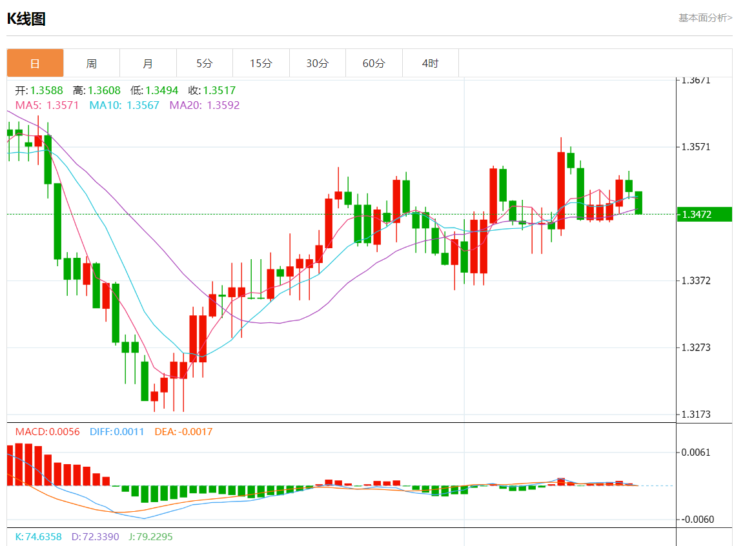
Task: Click the 开: 1.3588 open value
Action: pos(39,90)
